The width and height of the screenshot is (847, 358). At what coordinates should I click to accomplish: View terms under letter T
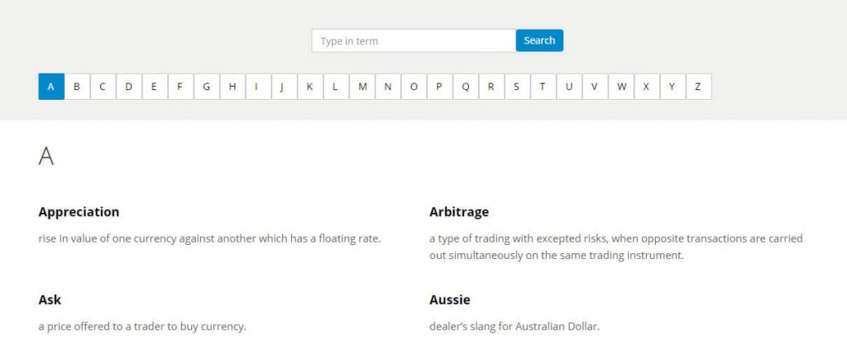(x=543, y=87)
